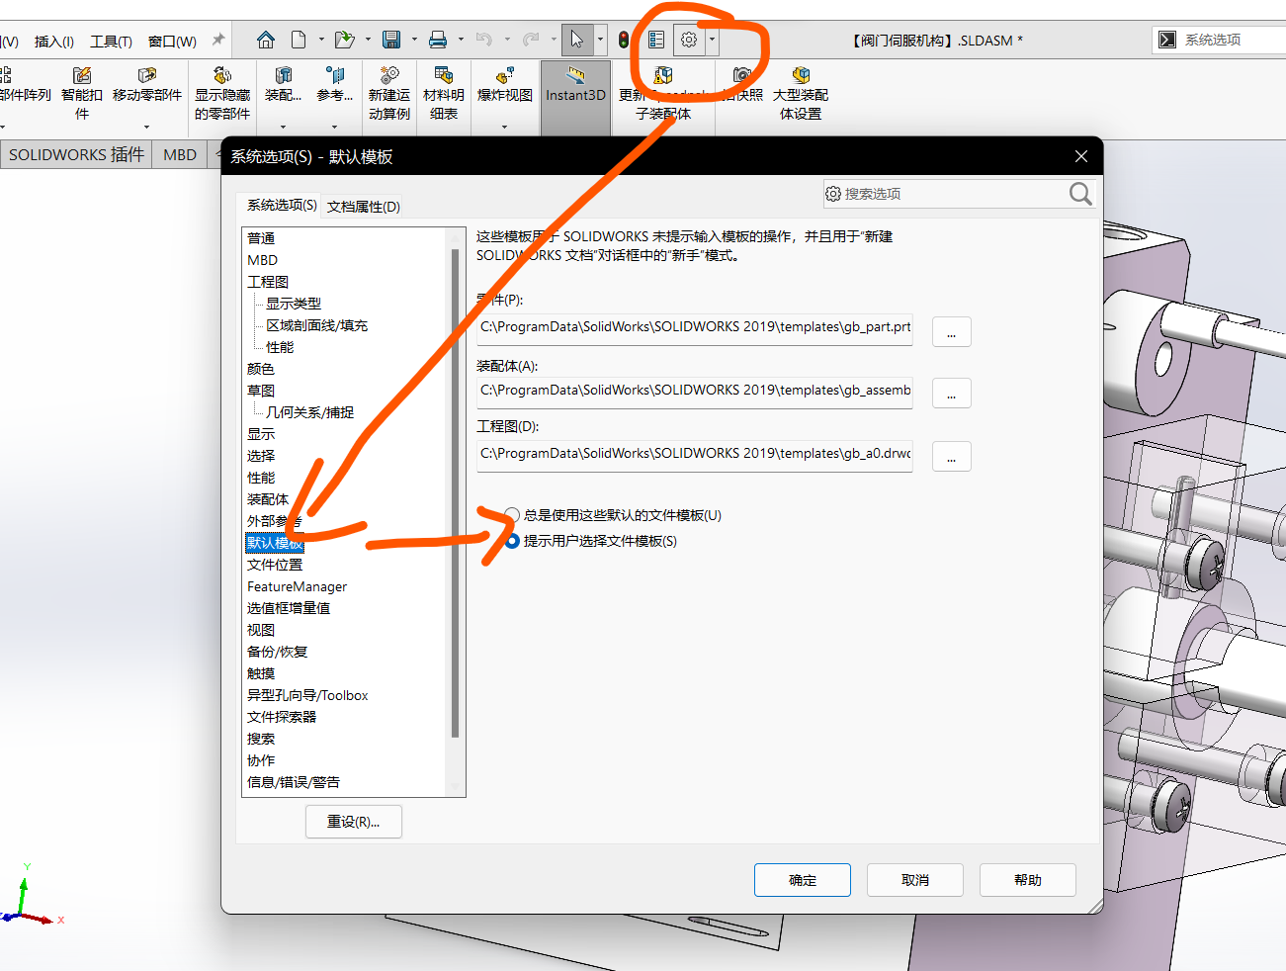Click the Home icon in the top toolbar
The width and height of the screenshot is (1286, 971).
coord(266,40)
